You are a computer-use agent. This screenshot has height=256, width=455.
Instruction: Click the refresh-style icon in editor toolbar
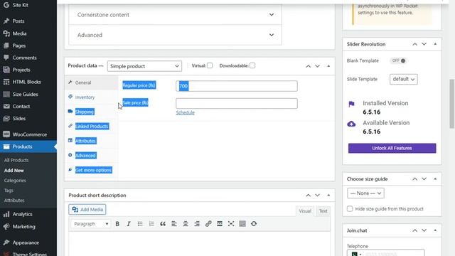pyautogui.click(x=254, y=224)
